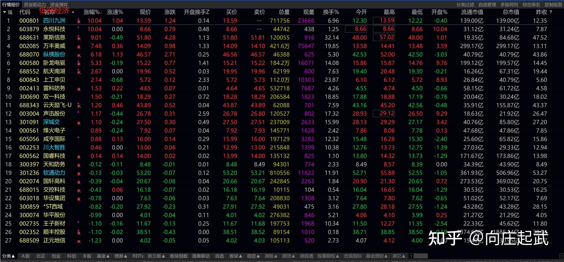Select stock code 300690
The image size is (564, 262).
[29, 97]
